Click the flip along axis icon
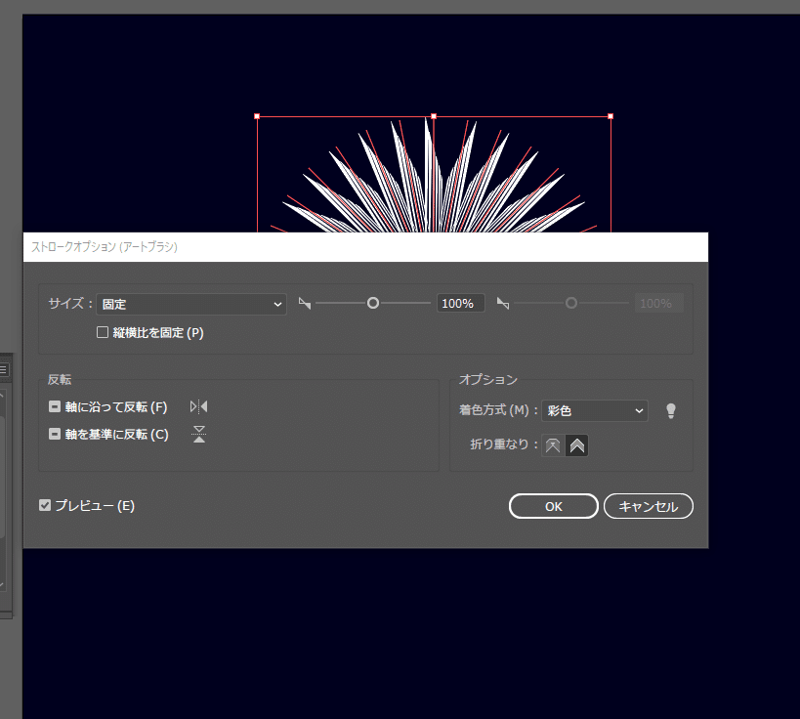The height and width of the screenshot is (719, 800). pos(199,406)
